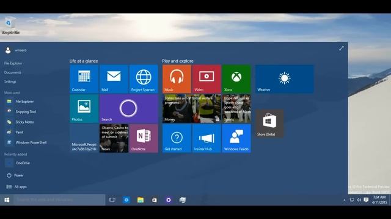Open the Windows Feedback tile
This screenshot has height=219, width=391.
tap(236, 138)
